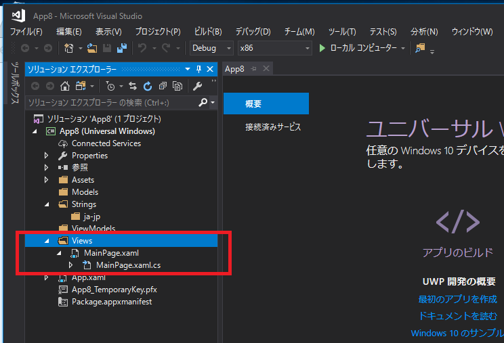Collapse the Views folder
504x343 pixels.
[x=47, y=241]
